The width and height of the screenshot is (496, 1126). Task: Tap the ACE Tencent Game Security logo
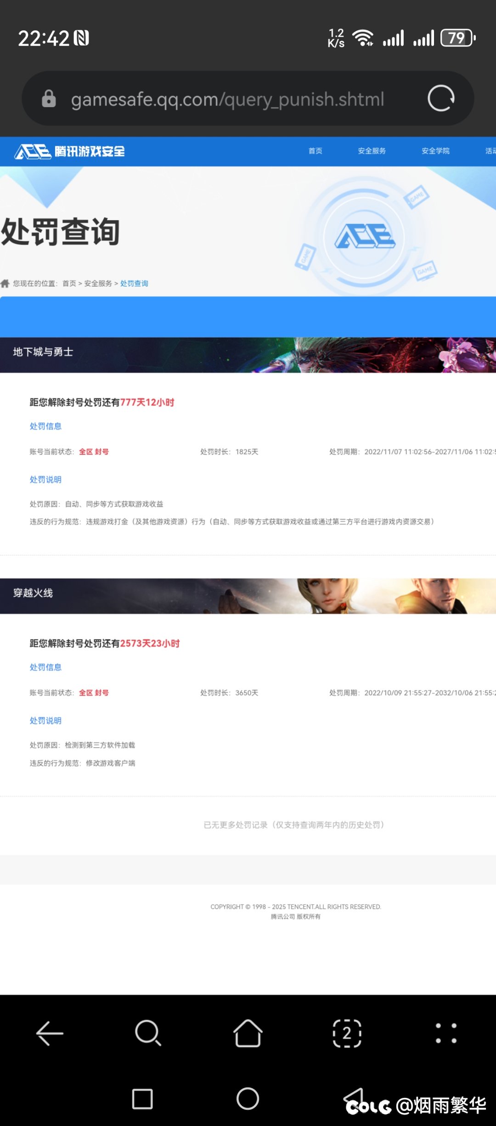(x=70, y=151)
